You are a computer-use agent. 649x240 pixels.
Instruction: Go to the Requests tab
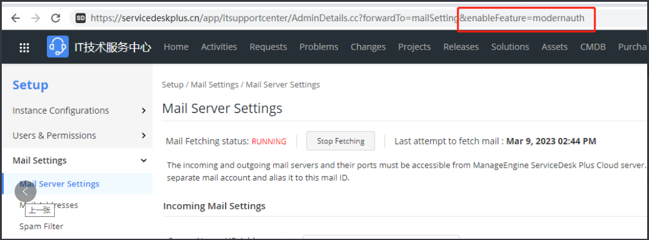coord(268,47)
